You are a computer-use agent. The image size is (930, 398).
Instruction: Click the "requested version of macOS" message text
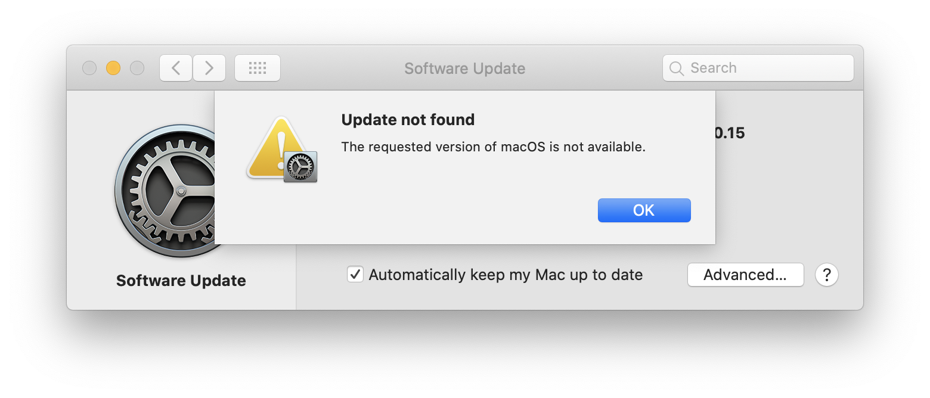tap(493, 147)
